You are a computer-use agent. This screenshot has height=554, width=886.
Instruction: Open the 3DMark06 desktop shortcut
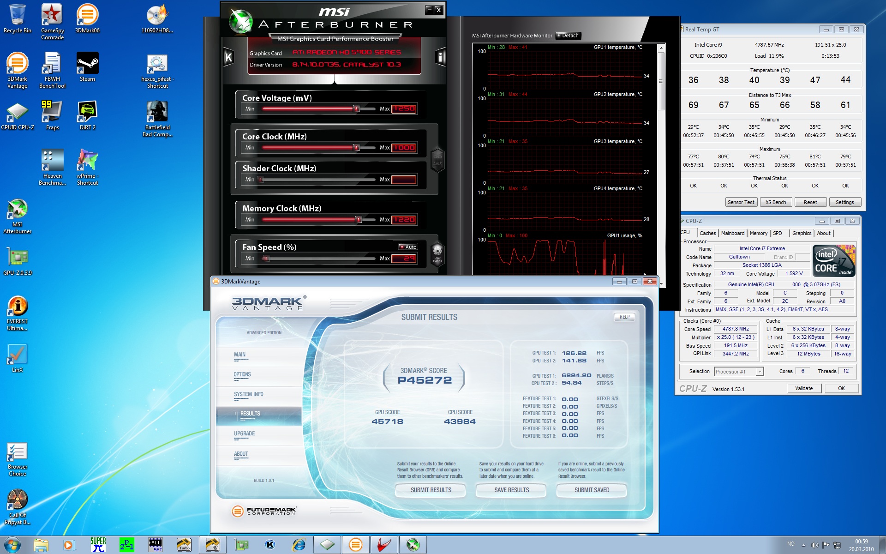pyautogui.click(x=87, y=18)
